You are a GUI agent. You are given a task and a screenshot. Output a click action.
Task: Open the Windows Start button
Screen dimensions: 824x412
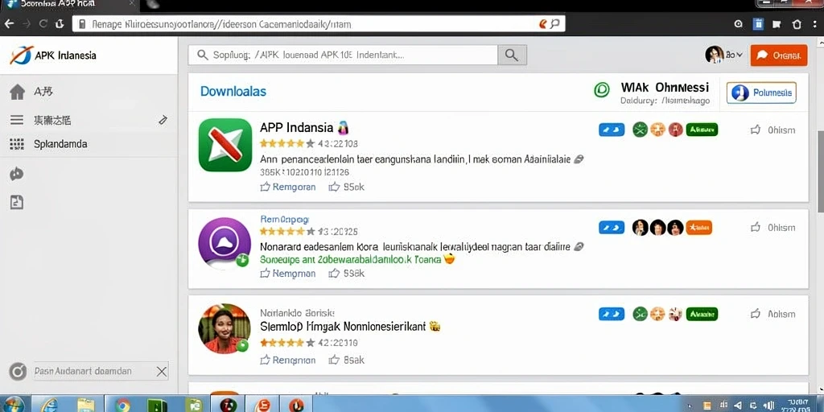13,406
